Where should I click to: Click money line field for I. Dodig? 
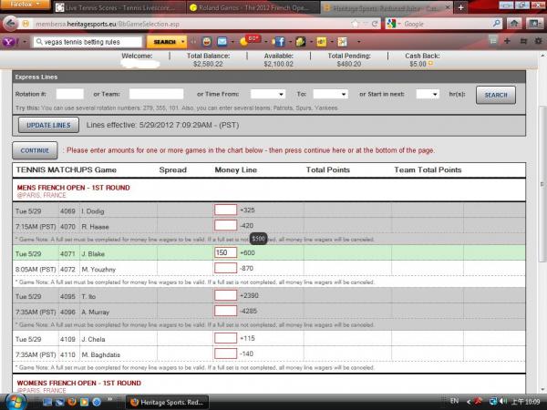click(225, 210)
